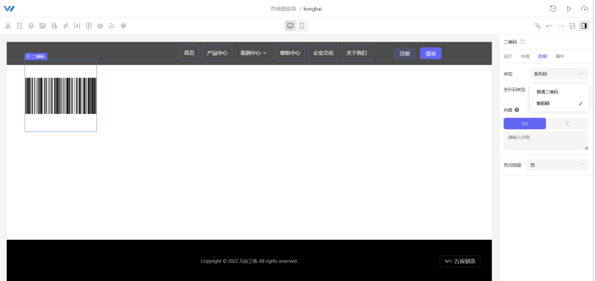Toggle the right side panel
The height and width of the screenshot is (281, 595).
584,26
